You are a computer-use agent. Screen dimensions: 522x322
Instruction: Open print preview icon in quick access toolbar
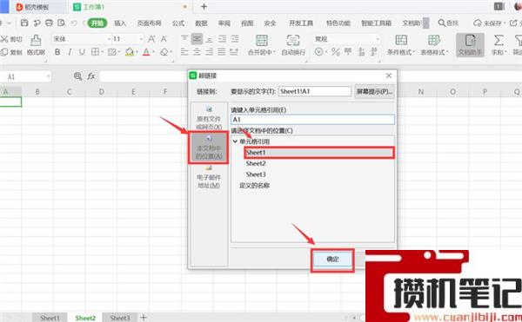tap(61, 23)
